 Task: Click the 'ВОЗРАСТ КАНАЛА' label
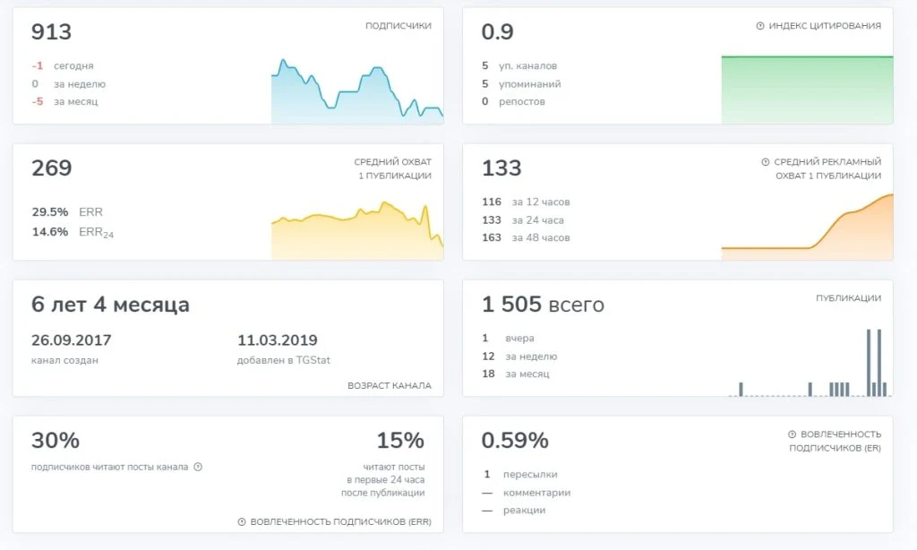(390, 385)
